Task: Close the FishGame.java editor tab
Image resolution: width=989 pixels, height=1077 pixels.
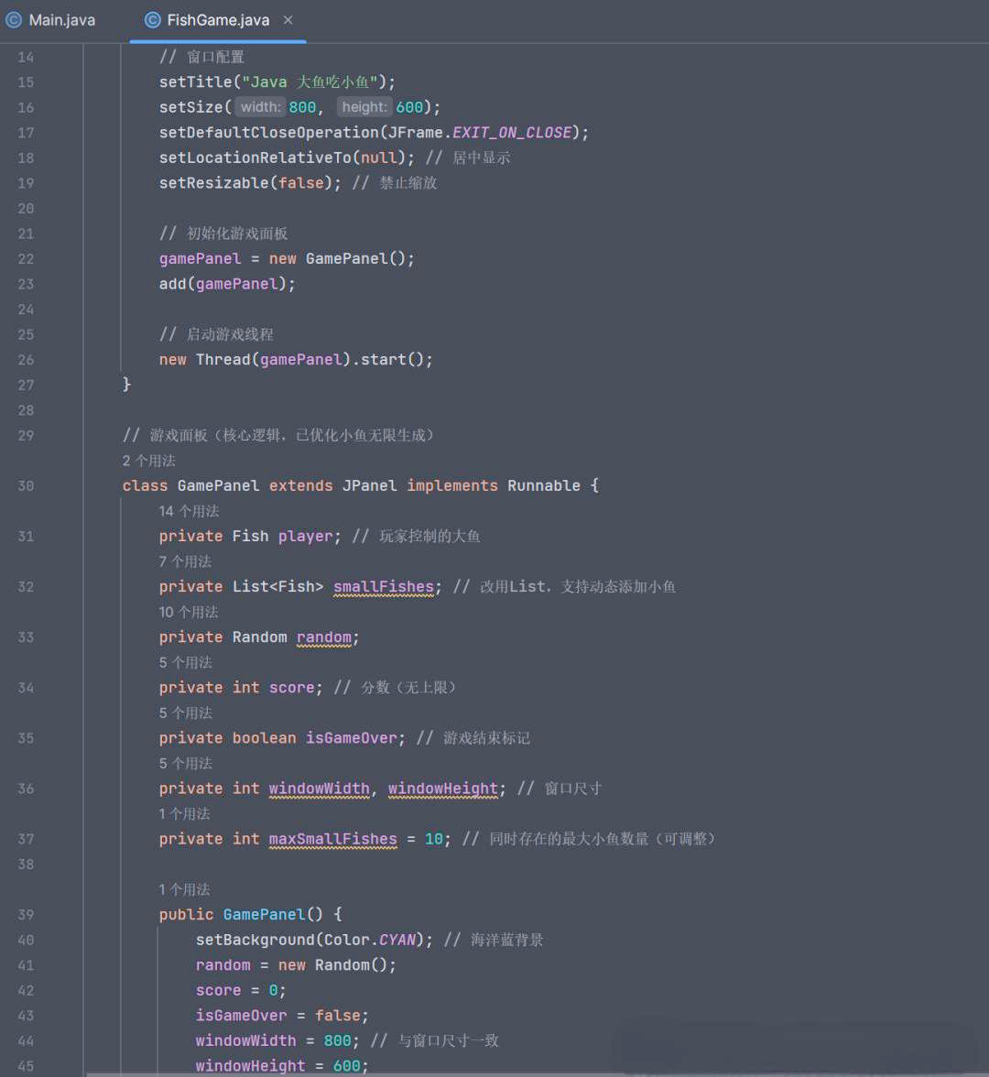Action: tap(288, 20)
